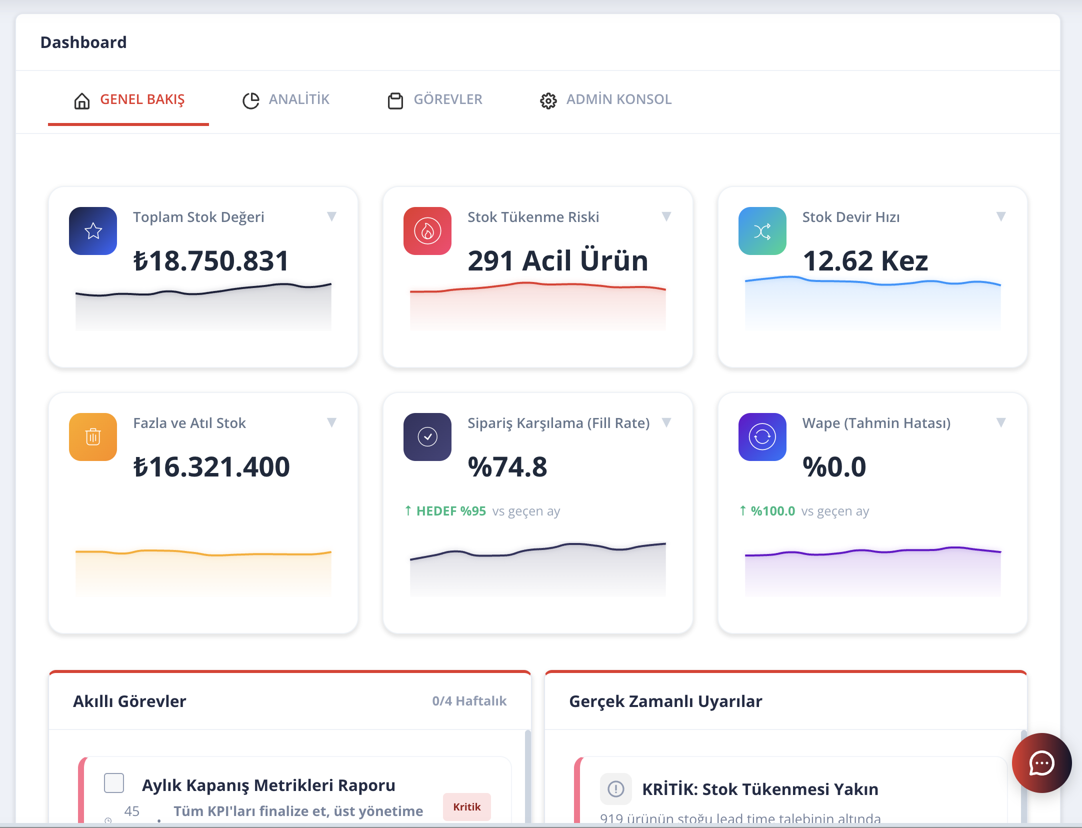
Task: Open the Fazla ve Atıl Stok dropdown
Action: (x=331, y=422)
